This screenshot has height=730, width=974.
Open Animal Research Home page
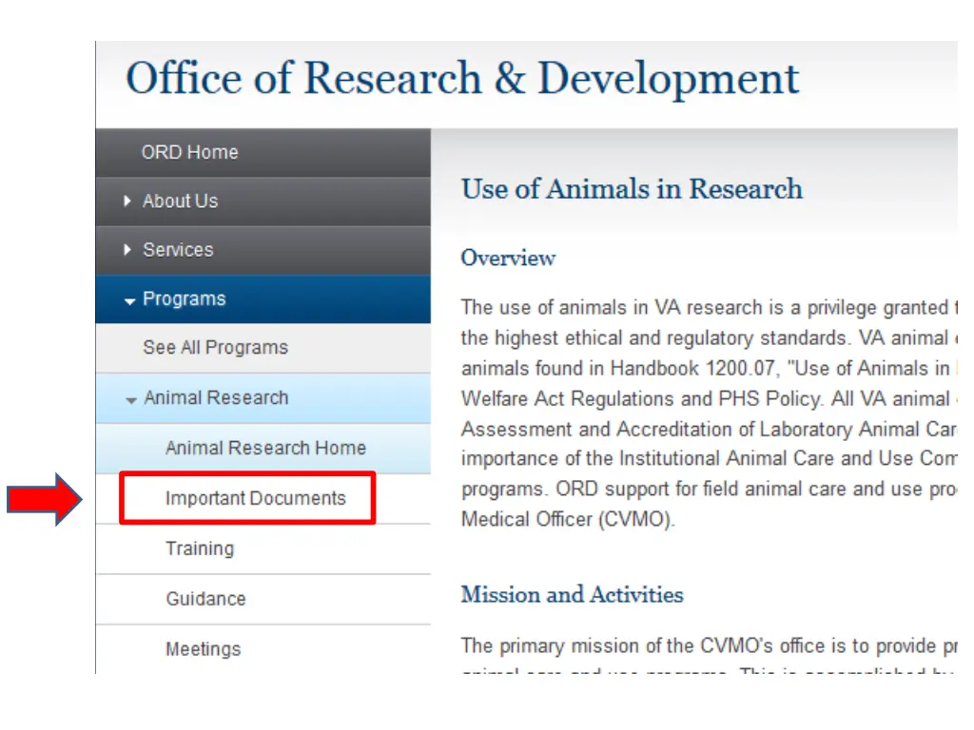point(266,448)
